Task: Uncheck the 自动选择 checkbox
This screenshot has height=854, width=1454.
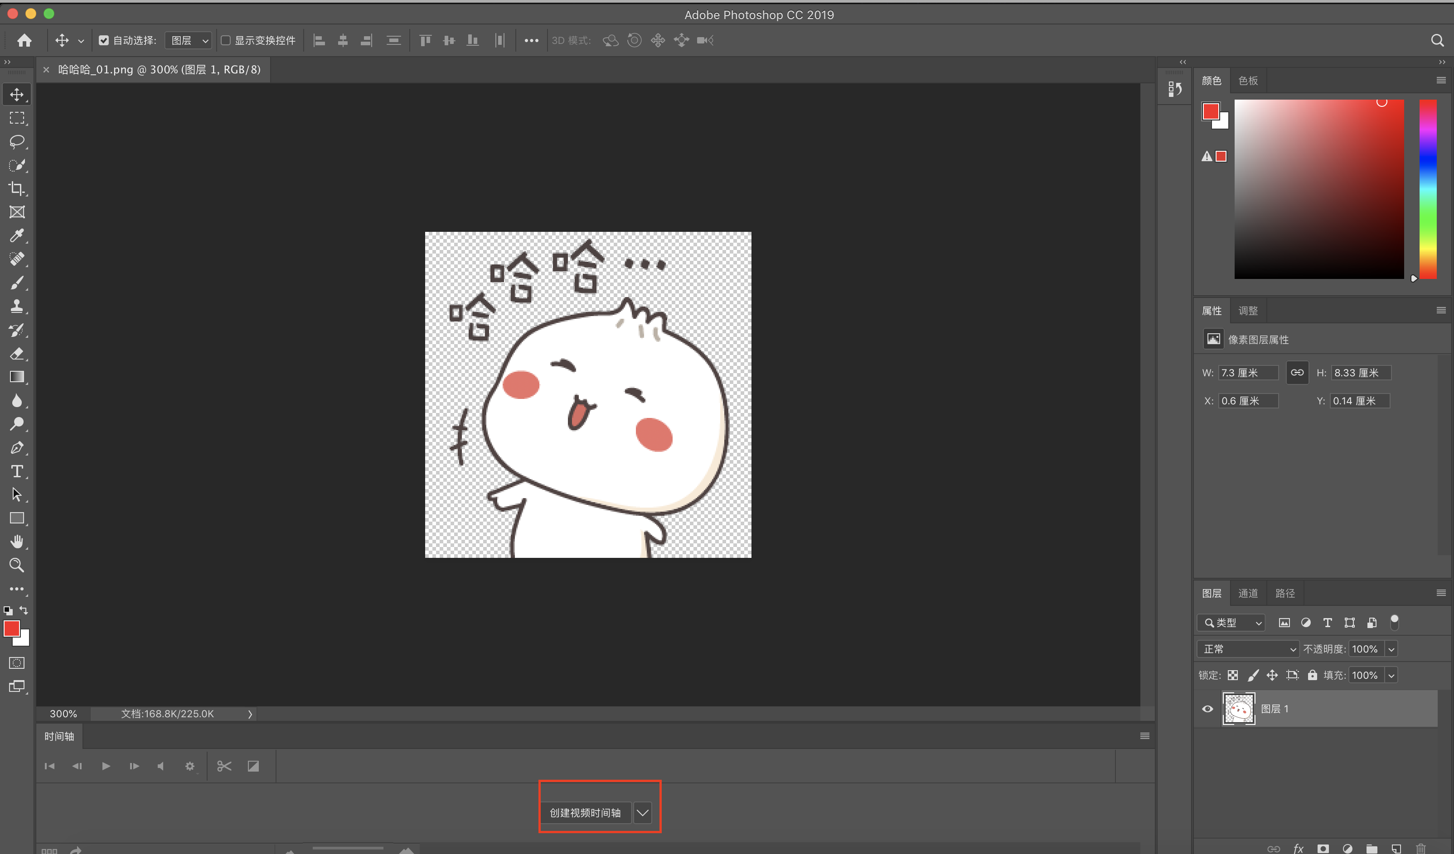Action: click(x=104, y=40)
